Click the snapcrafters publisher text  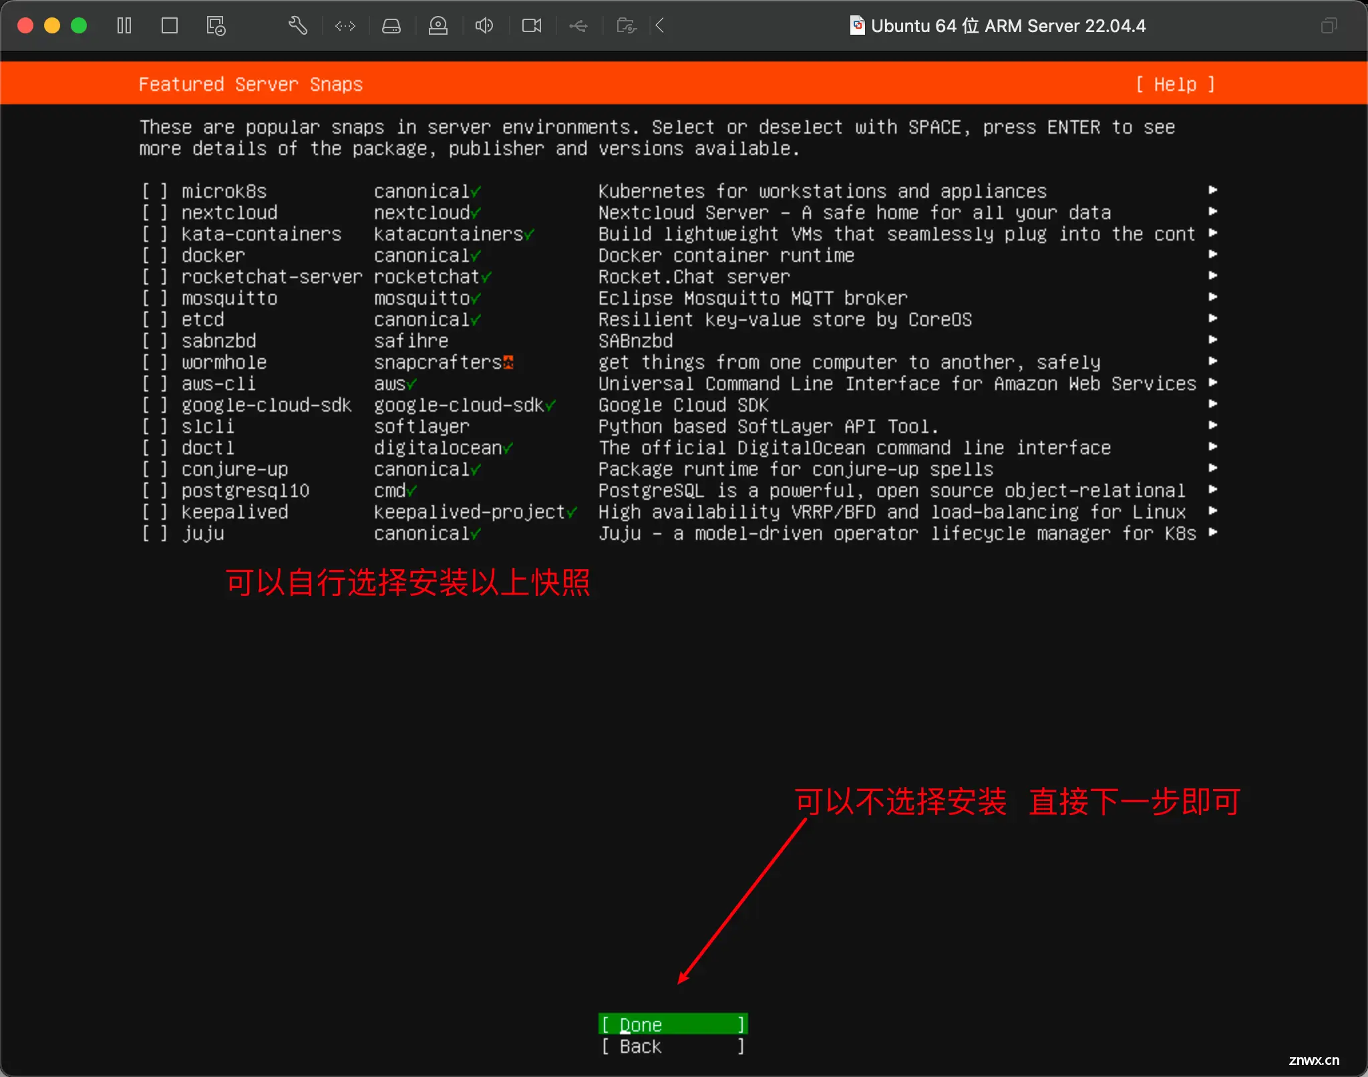click(438, 363)
